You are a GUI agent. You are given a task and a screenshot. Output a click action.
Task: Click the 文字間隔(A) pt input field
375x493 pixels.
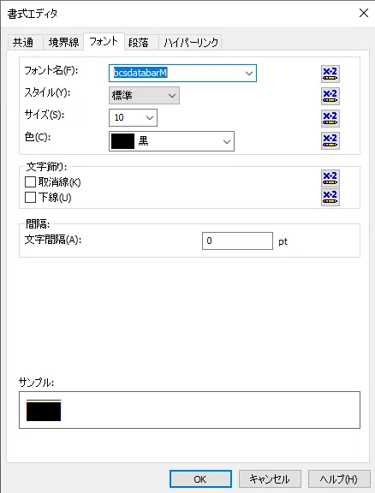click(x=237, y=241)
